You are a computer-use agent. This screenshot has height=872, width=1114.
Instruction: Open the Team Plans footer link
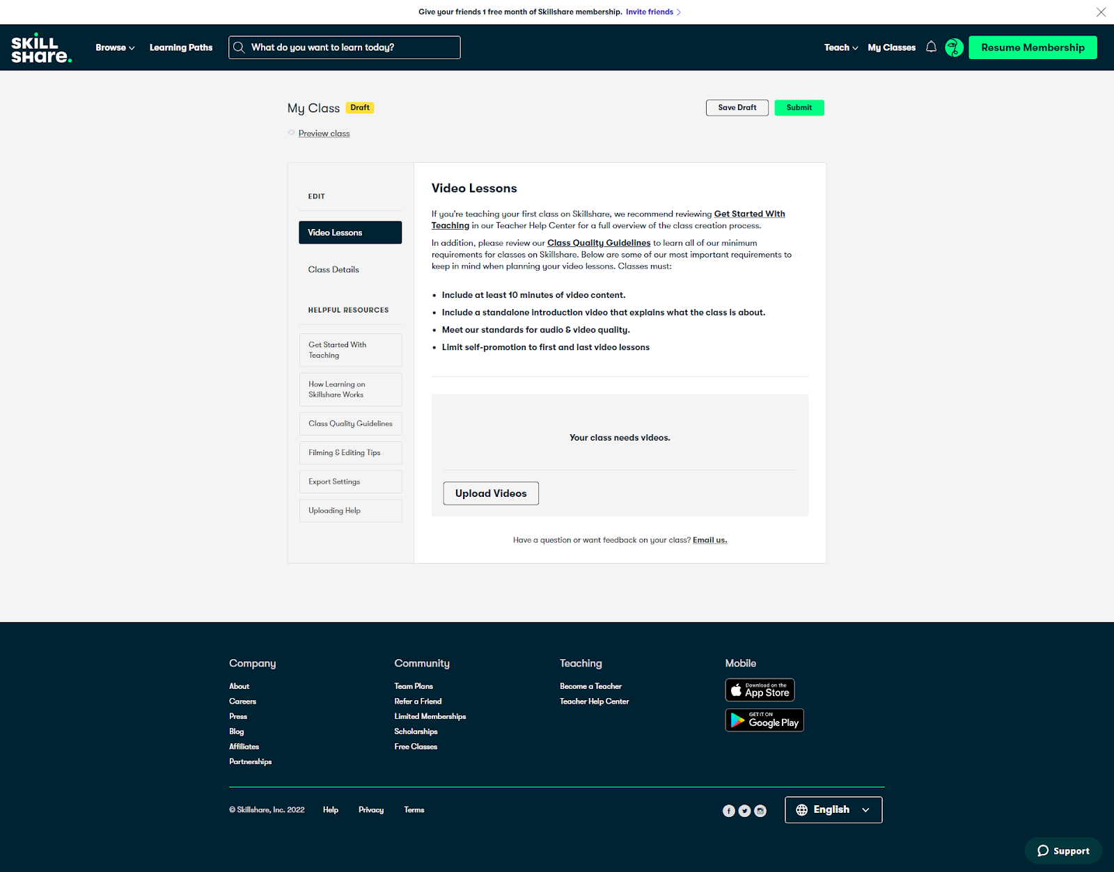point(414,686)
